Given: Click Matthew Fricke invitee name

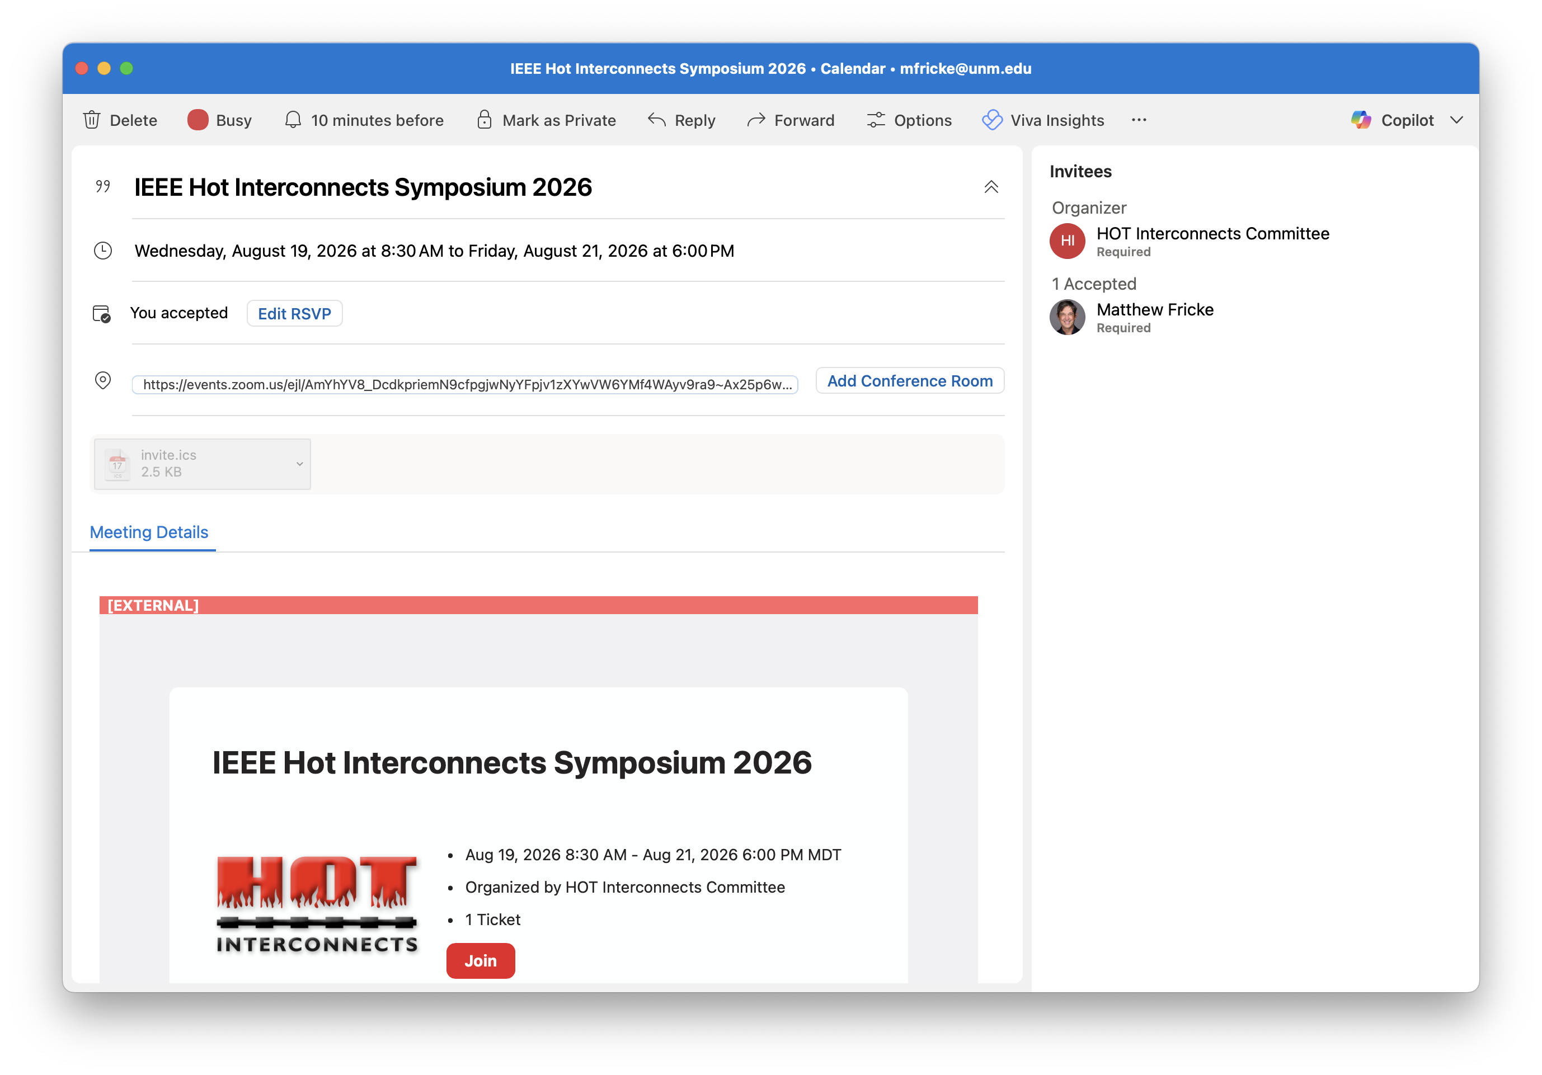Looking at the screenshot, I should tap(1155, 309).
